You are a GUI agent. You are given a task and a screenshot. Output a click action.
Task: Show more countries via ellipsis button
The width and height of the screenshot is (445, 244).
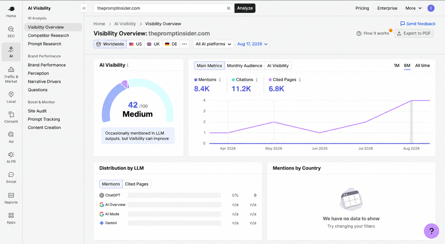185,44
